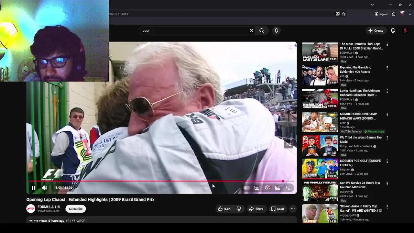Toggle the autoplay switch in player

246,188
